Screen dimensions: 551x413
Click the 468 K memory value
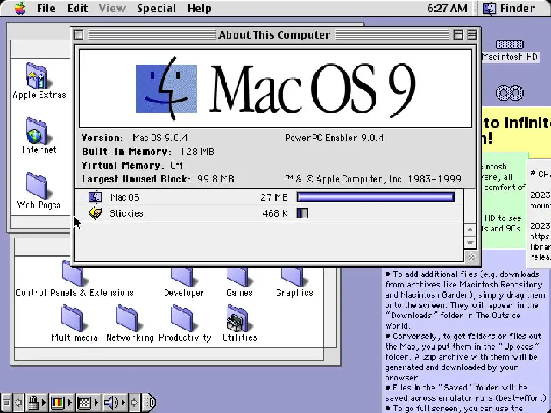[275, 213]
